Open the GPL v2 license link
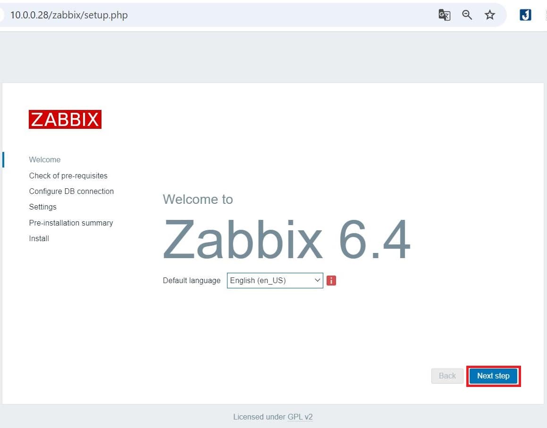The image size is (547, 428). click(300, 417)
